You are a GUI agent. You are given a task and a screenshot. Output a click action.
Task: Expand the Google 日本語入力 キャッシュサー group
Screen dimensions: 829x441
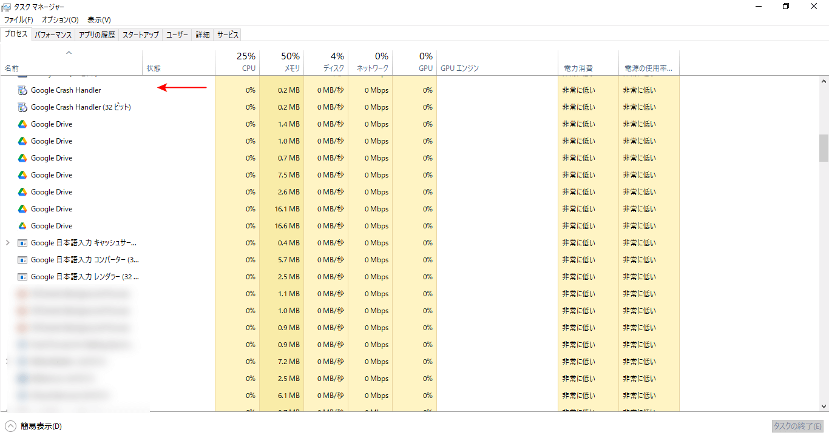(7, 243)
